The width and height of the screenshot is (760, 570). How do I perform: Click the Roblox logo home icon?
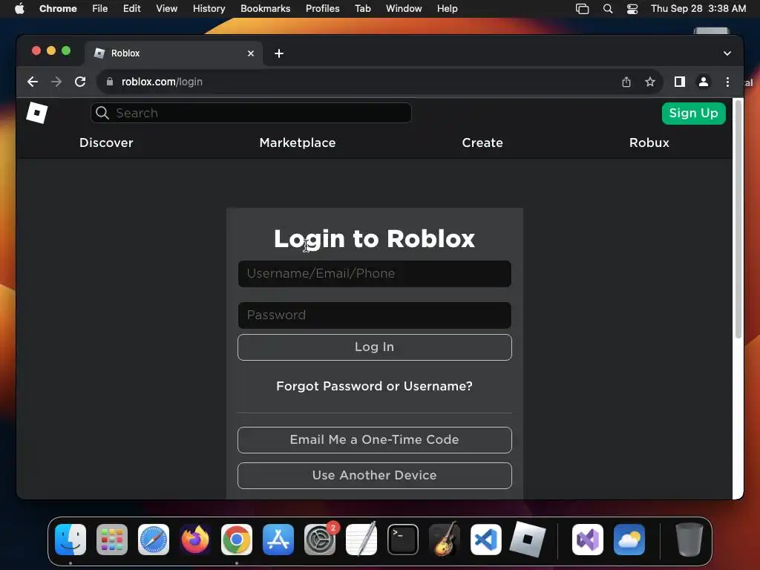coord(37,113)
